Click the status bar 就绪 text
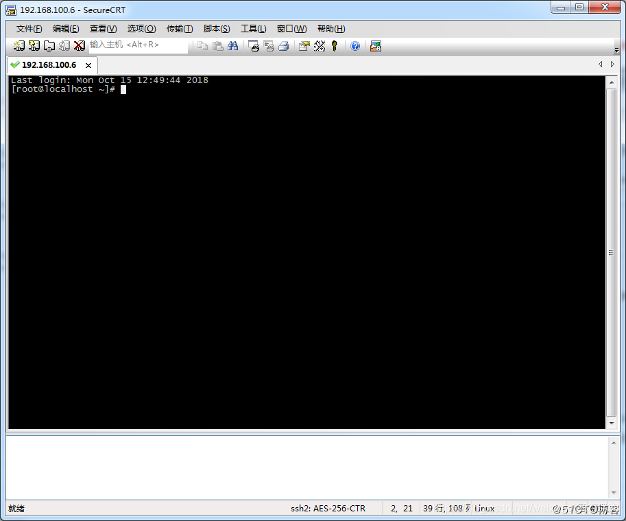This screenshot has width=626, height=521. [x=16, y=508]
